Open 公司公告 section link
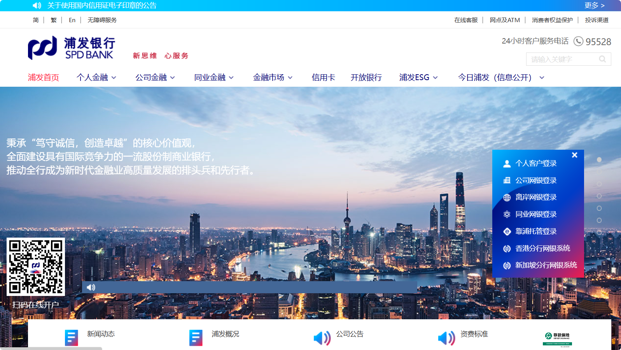 [350, 334]
